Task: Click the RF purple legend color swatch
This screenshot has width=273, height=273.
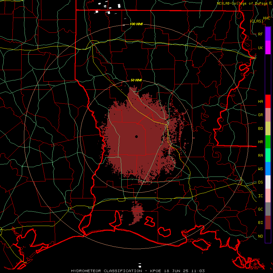Action: point(268,34)
